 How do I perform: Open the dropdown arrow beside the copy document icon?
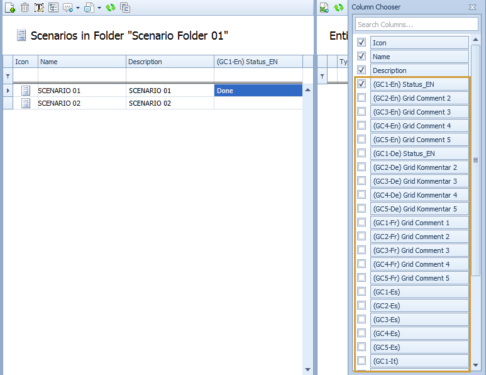click(x=99, y=8)
